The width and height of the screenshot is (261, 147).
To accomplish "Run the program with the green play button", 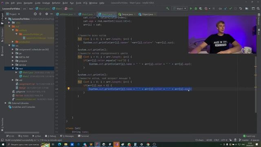I will point(191,9).
